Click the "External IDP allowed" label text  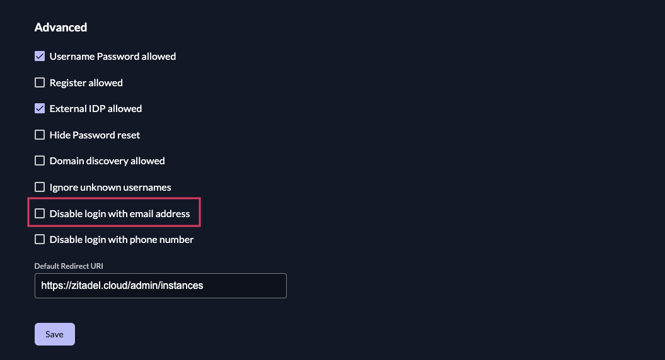96,108
